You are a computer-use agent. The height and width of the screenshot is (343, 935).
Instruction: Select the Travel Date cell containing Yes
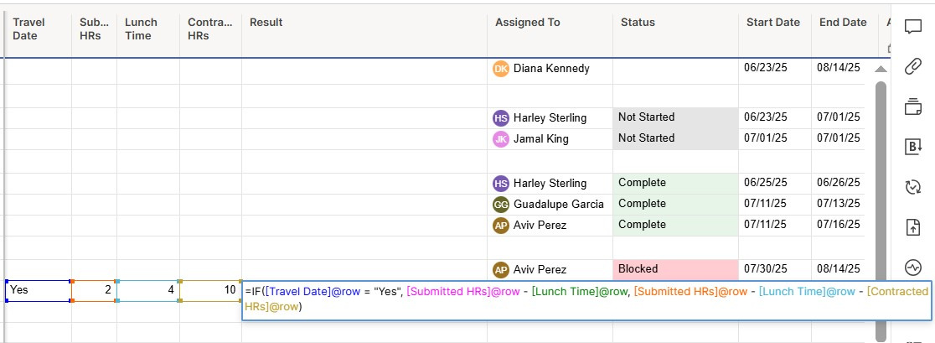(39, 290)
